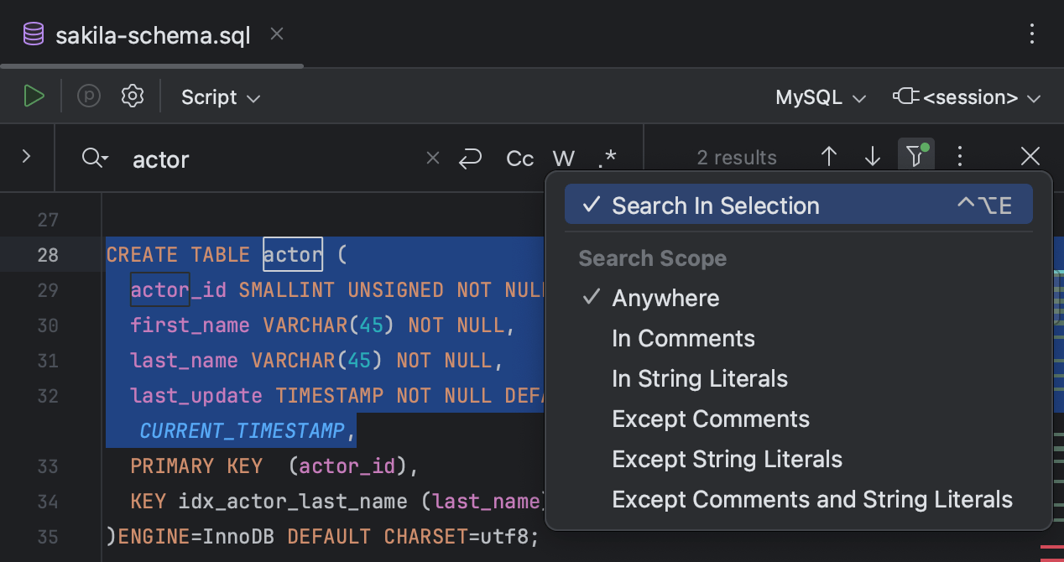Click the editor scrollbar on the right
The image size is (1064, 562).
click(x=1056, y=336)
